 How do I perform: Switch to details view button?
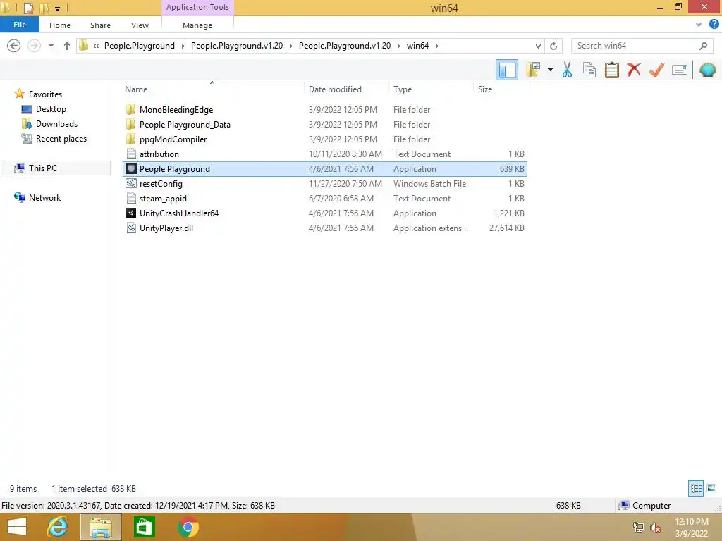coord(696,489)
